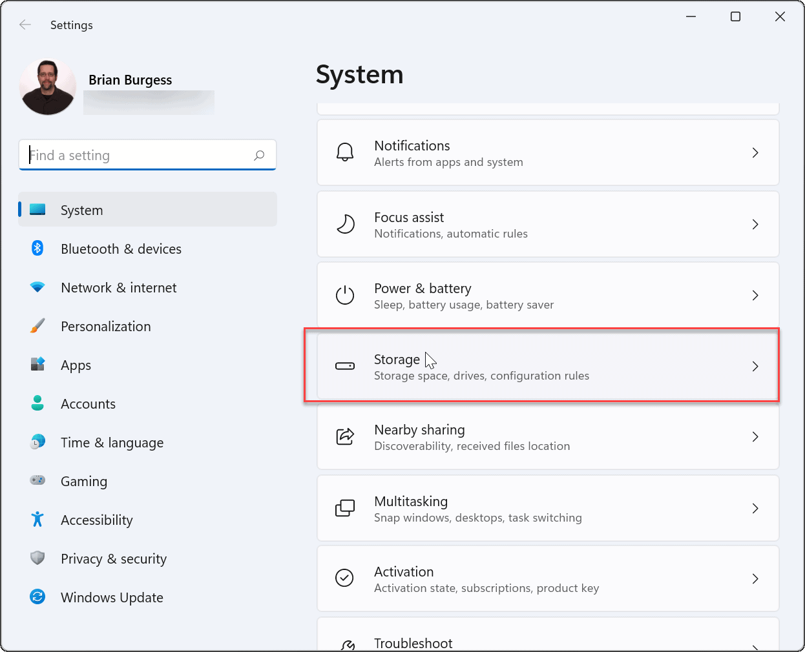Minimize the Settings window
The height and width of the screenshot is (652, 805).
[691, 17]
